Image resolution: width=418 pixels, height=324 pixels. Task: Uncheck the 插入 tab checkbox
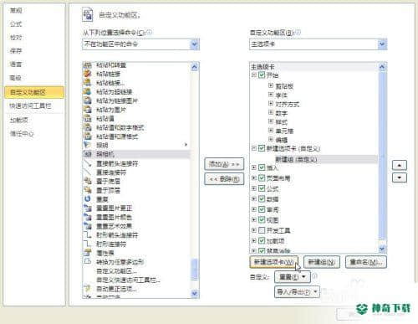[262, 167]
